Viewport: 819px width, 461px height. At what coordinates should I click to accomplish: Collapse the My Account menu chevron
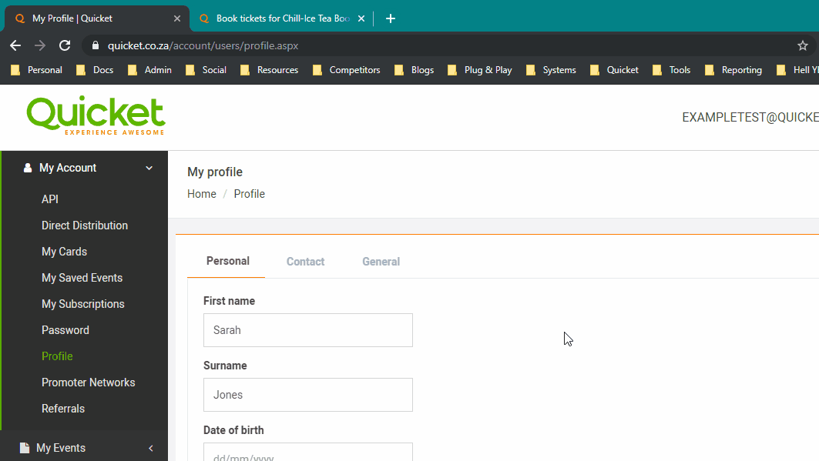[x=149, y=168]
